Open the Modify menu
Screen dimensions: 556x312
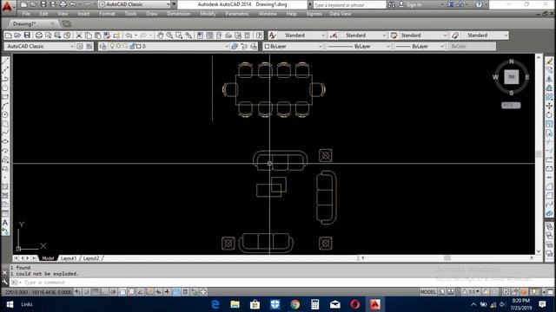(208, 14)
